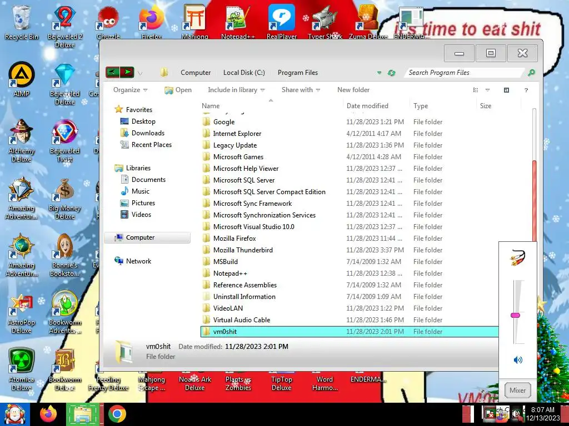Open the Notepad++ desktop shortcut

coord(238,22)
